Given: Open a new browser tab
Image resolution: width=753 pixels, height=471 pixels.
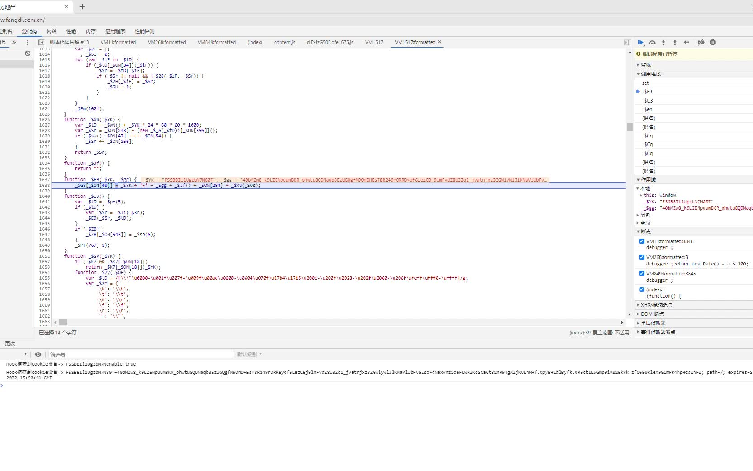Looking at the screenshot, I should click(x=82, y=7).
